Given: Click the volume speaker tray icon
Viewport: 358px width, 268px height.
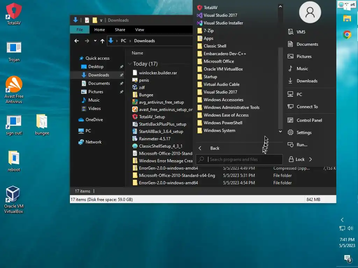Looking at the screenshot, I should (x=350, y=228).
